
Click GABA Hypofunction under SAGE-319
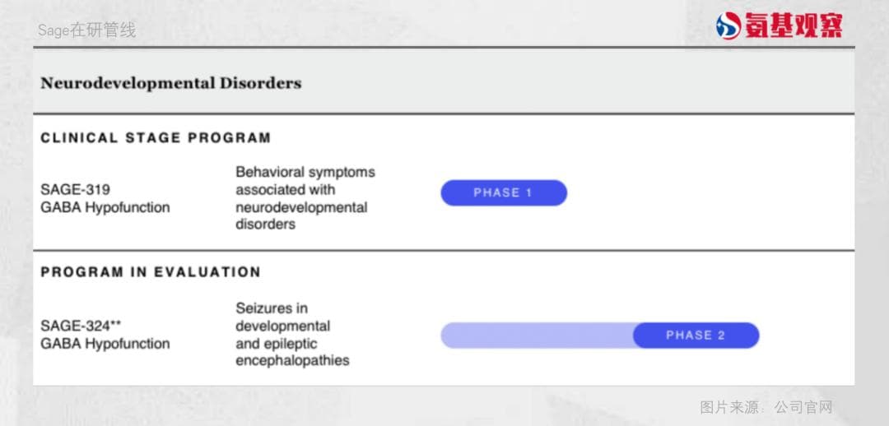coord(105,207)
